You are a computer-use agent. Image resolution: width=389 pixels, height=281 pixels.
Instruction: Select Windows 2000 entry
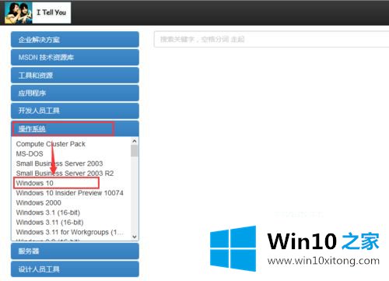point(38,202)
